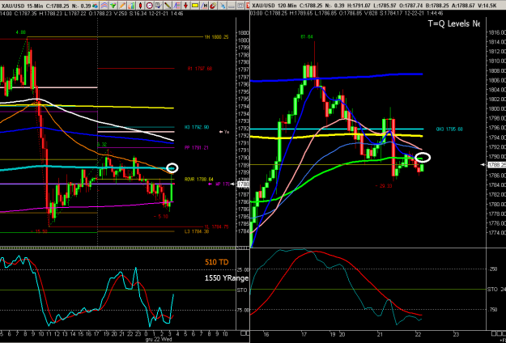Screen dimensions: 506x343
Task: Click the red clock timeframe icon
Action: coord(150,6)
